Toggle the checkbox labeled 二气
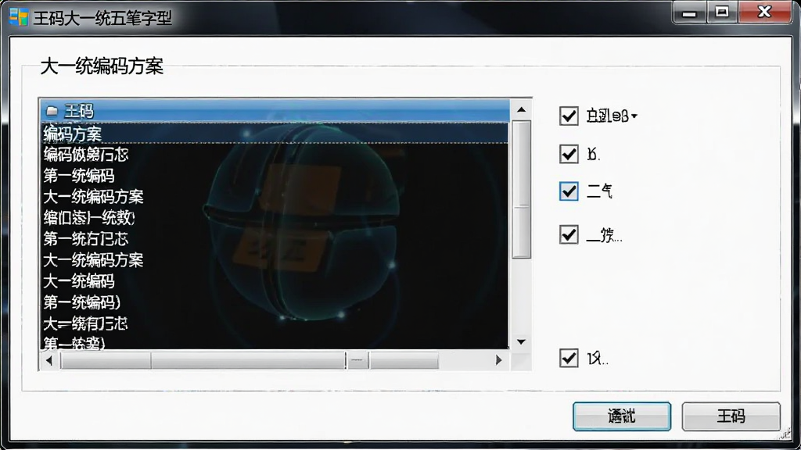The width and height of the screenshot is (801, 450). (569, 191)
